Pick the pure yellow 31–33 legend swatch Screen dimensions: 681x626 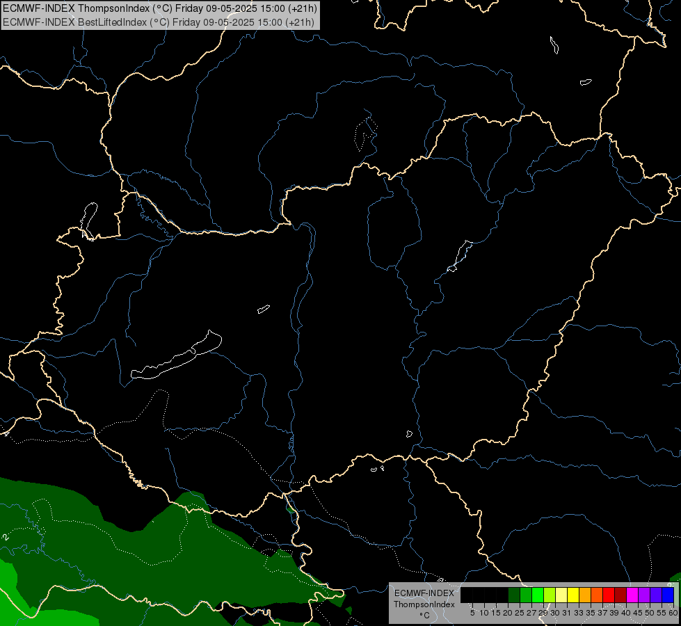(573, 595)
